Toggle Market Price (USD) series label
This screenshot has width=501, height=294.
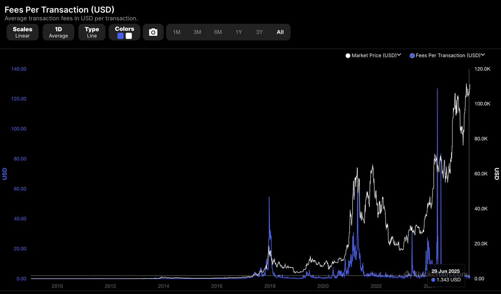[x=374, y=55]
